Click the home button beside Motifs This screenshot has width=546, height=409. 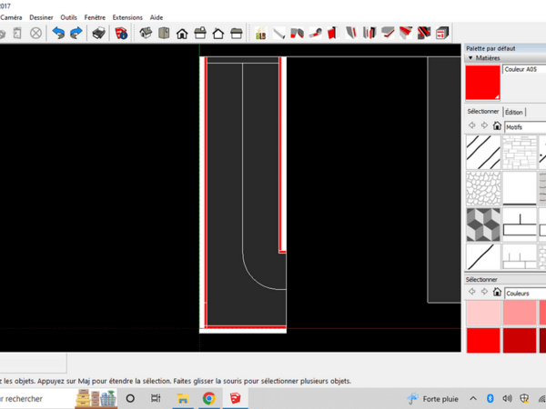[497, 126]
